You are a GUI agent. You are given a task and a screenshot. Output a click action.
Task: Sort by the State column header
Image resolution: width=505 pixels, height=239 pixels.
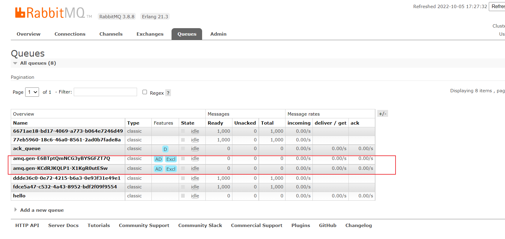[188, 123]
